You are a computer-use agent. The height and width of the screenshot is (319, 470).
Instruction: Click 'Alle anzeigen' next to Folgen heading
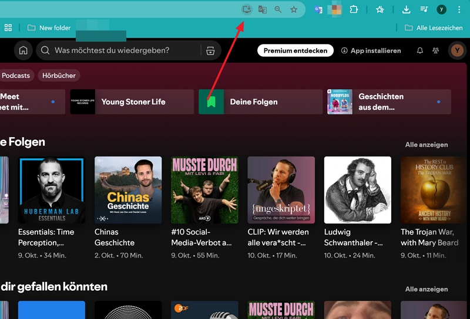427,144
